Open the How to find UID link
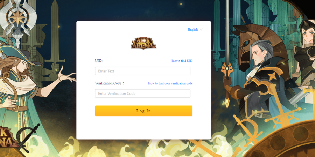Screen dimensions: 315x157 click(181, 61)
